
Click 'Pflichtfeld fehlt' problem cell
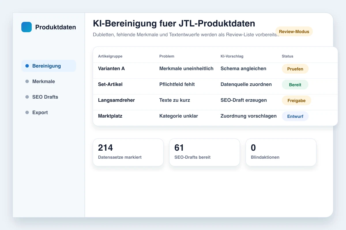(177, 84)
